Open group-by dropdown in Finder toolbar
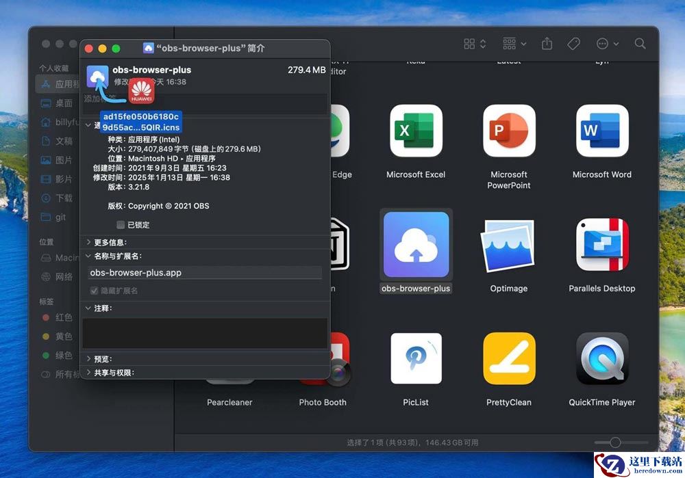 (514, 44)
